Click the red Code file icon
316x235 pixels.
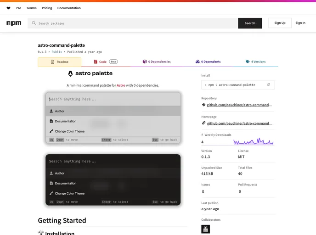96,62
